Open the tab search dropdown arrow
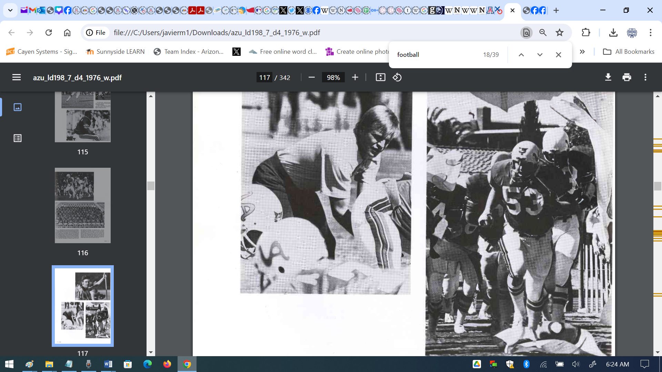This screenshot has width=662, height=372. (10, 10)
